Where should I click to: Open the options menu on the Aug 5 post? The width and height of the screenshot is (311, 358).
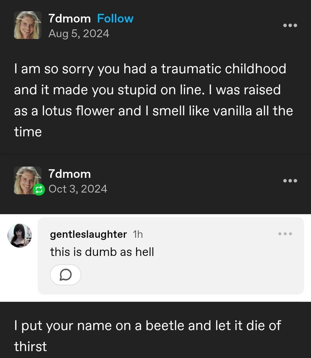pyautogui.click(x=290, y=25)
